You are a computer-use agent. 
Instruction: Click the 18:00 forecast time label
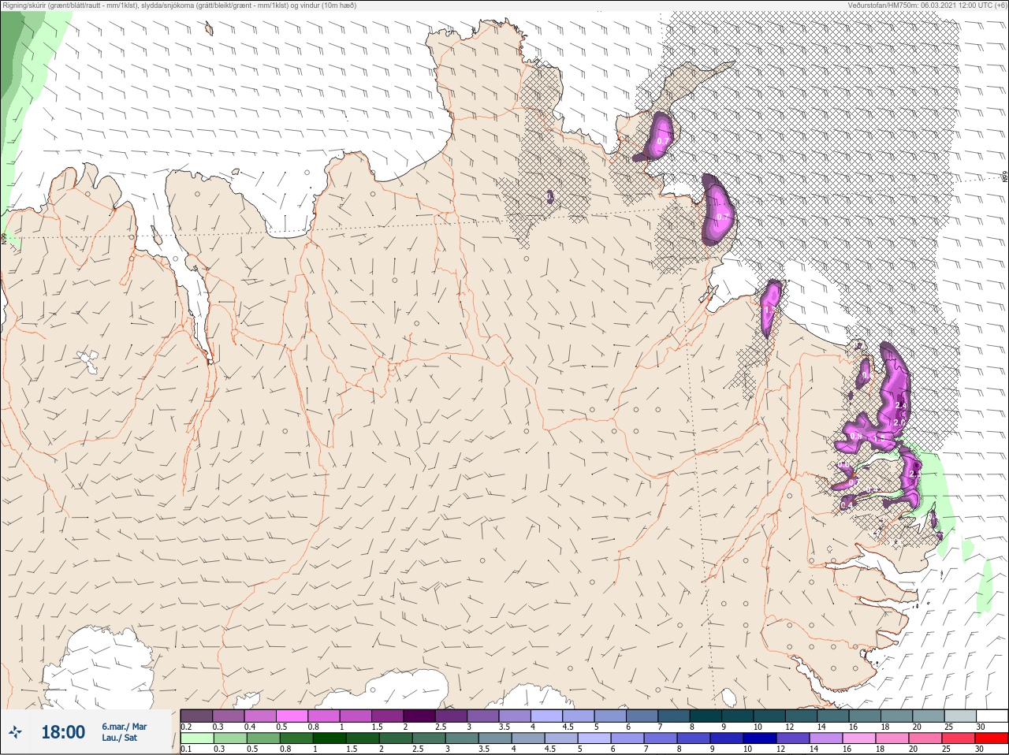pos(63,732)
